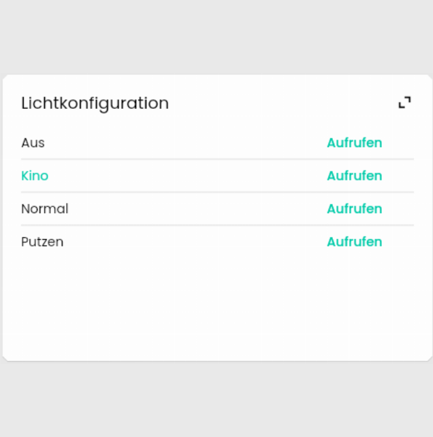Viewport: 433px width, 437px height.
Task: Recall the Aus light scene via its Aufrufen link
Action: click(x=354, y=143)
